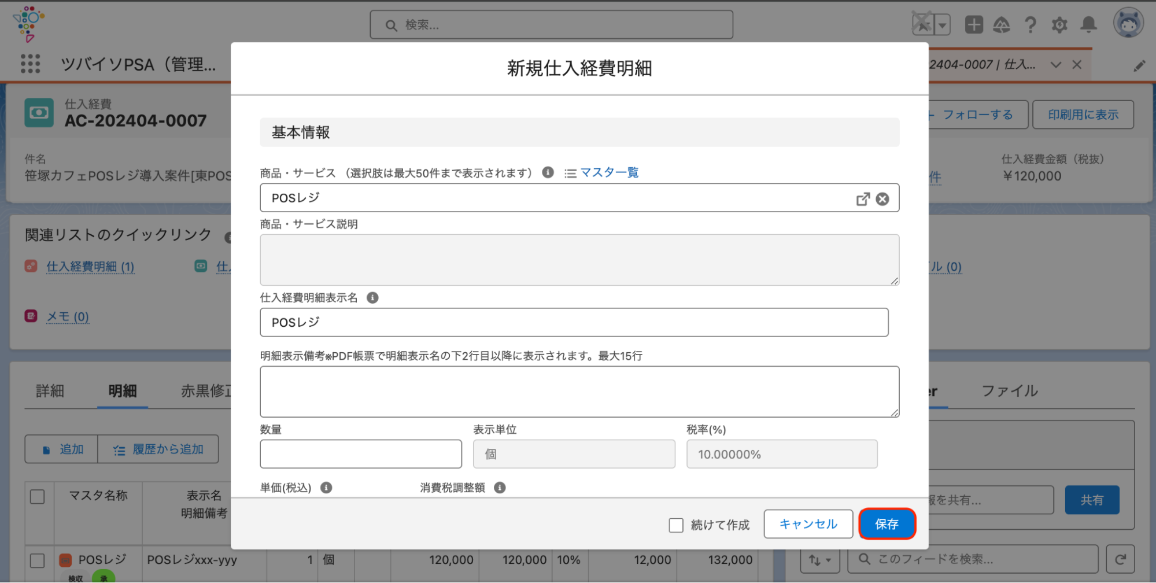This screenshot has width=1156, height=583.
Task: Click the favorites star icon
Action: pyautogui.click(x=922, y=24)
